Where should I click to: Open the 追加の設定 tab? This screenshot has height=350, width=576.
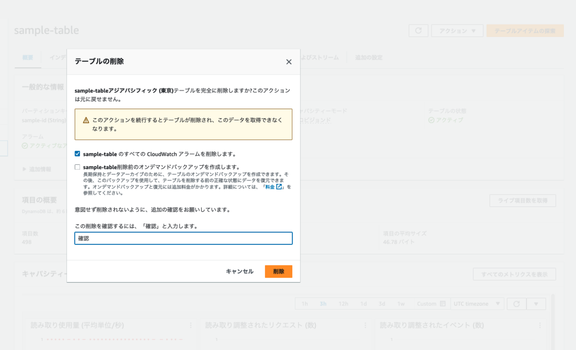click(369, 58)
